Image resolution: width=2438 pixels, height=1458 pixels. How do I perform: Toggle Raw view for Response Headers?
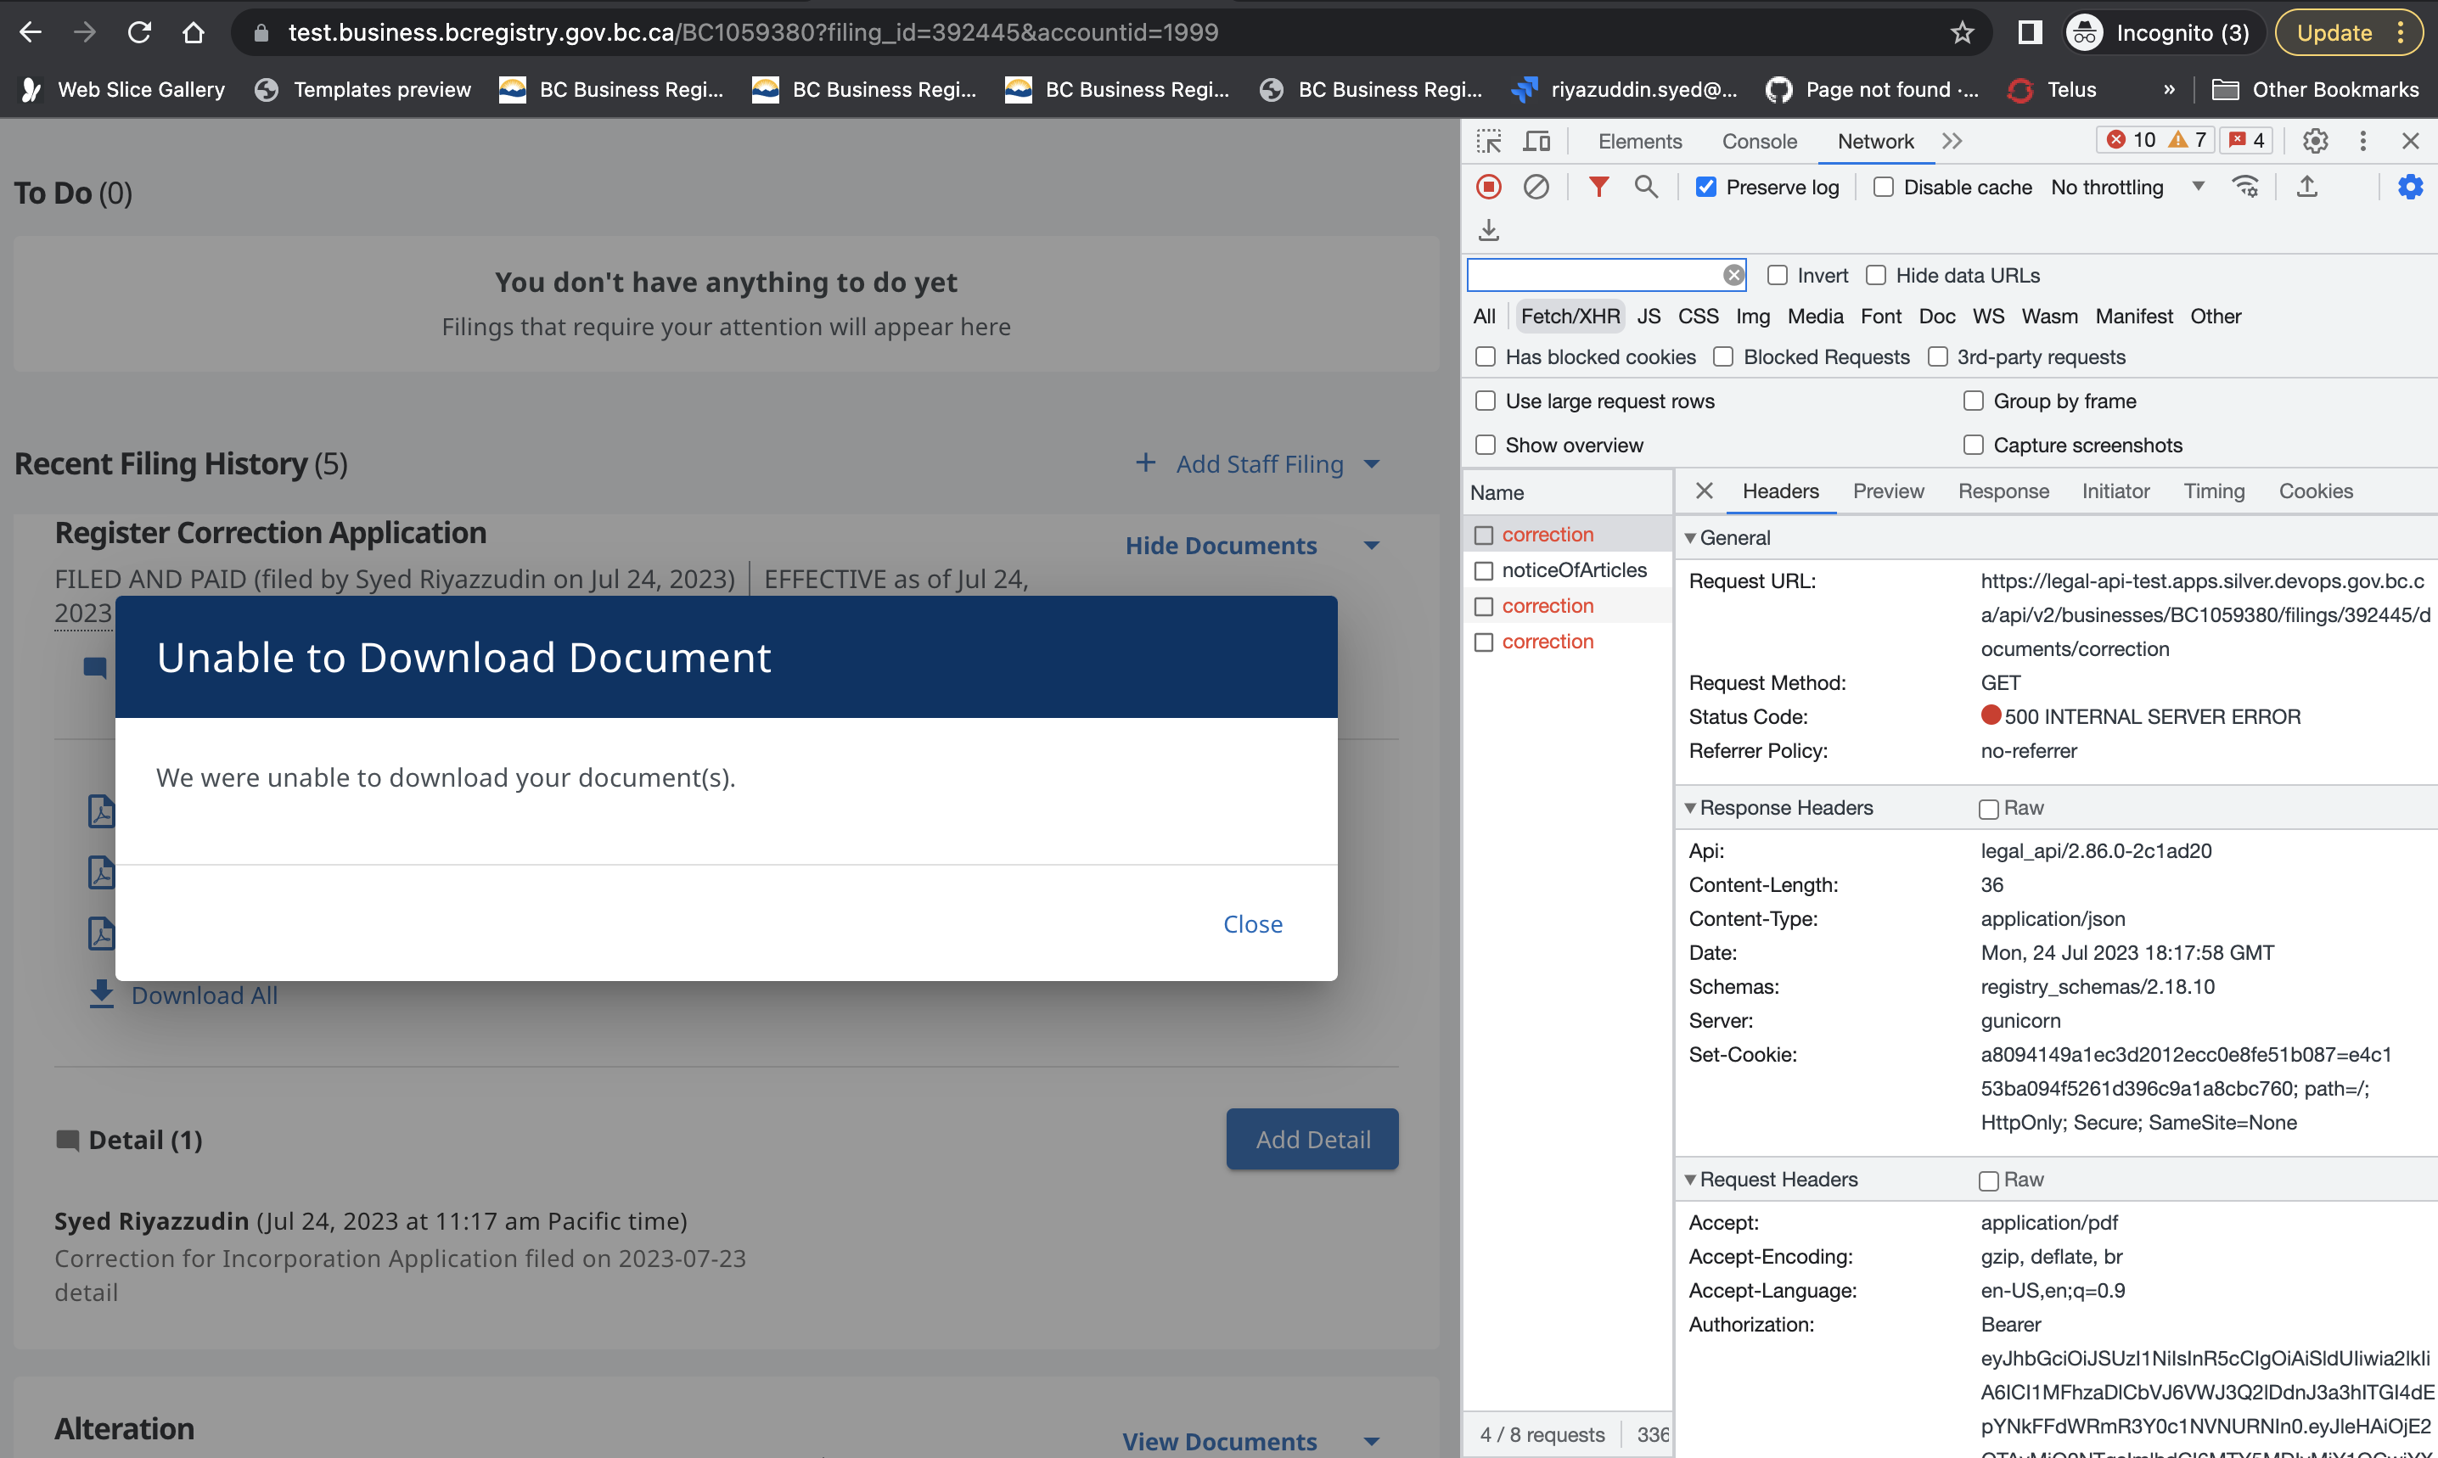click(x=1988, y=809)
